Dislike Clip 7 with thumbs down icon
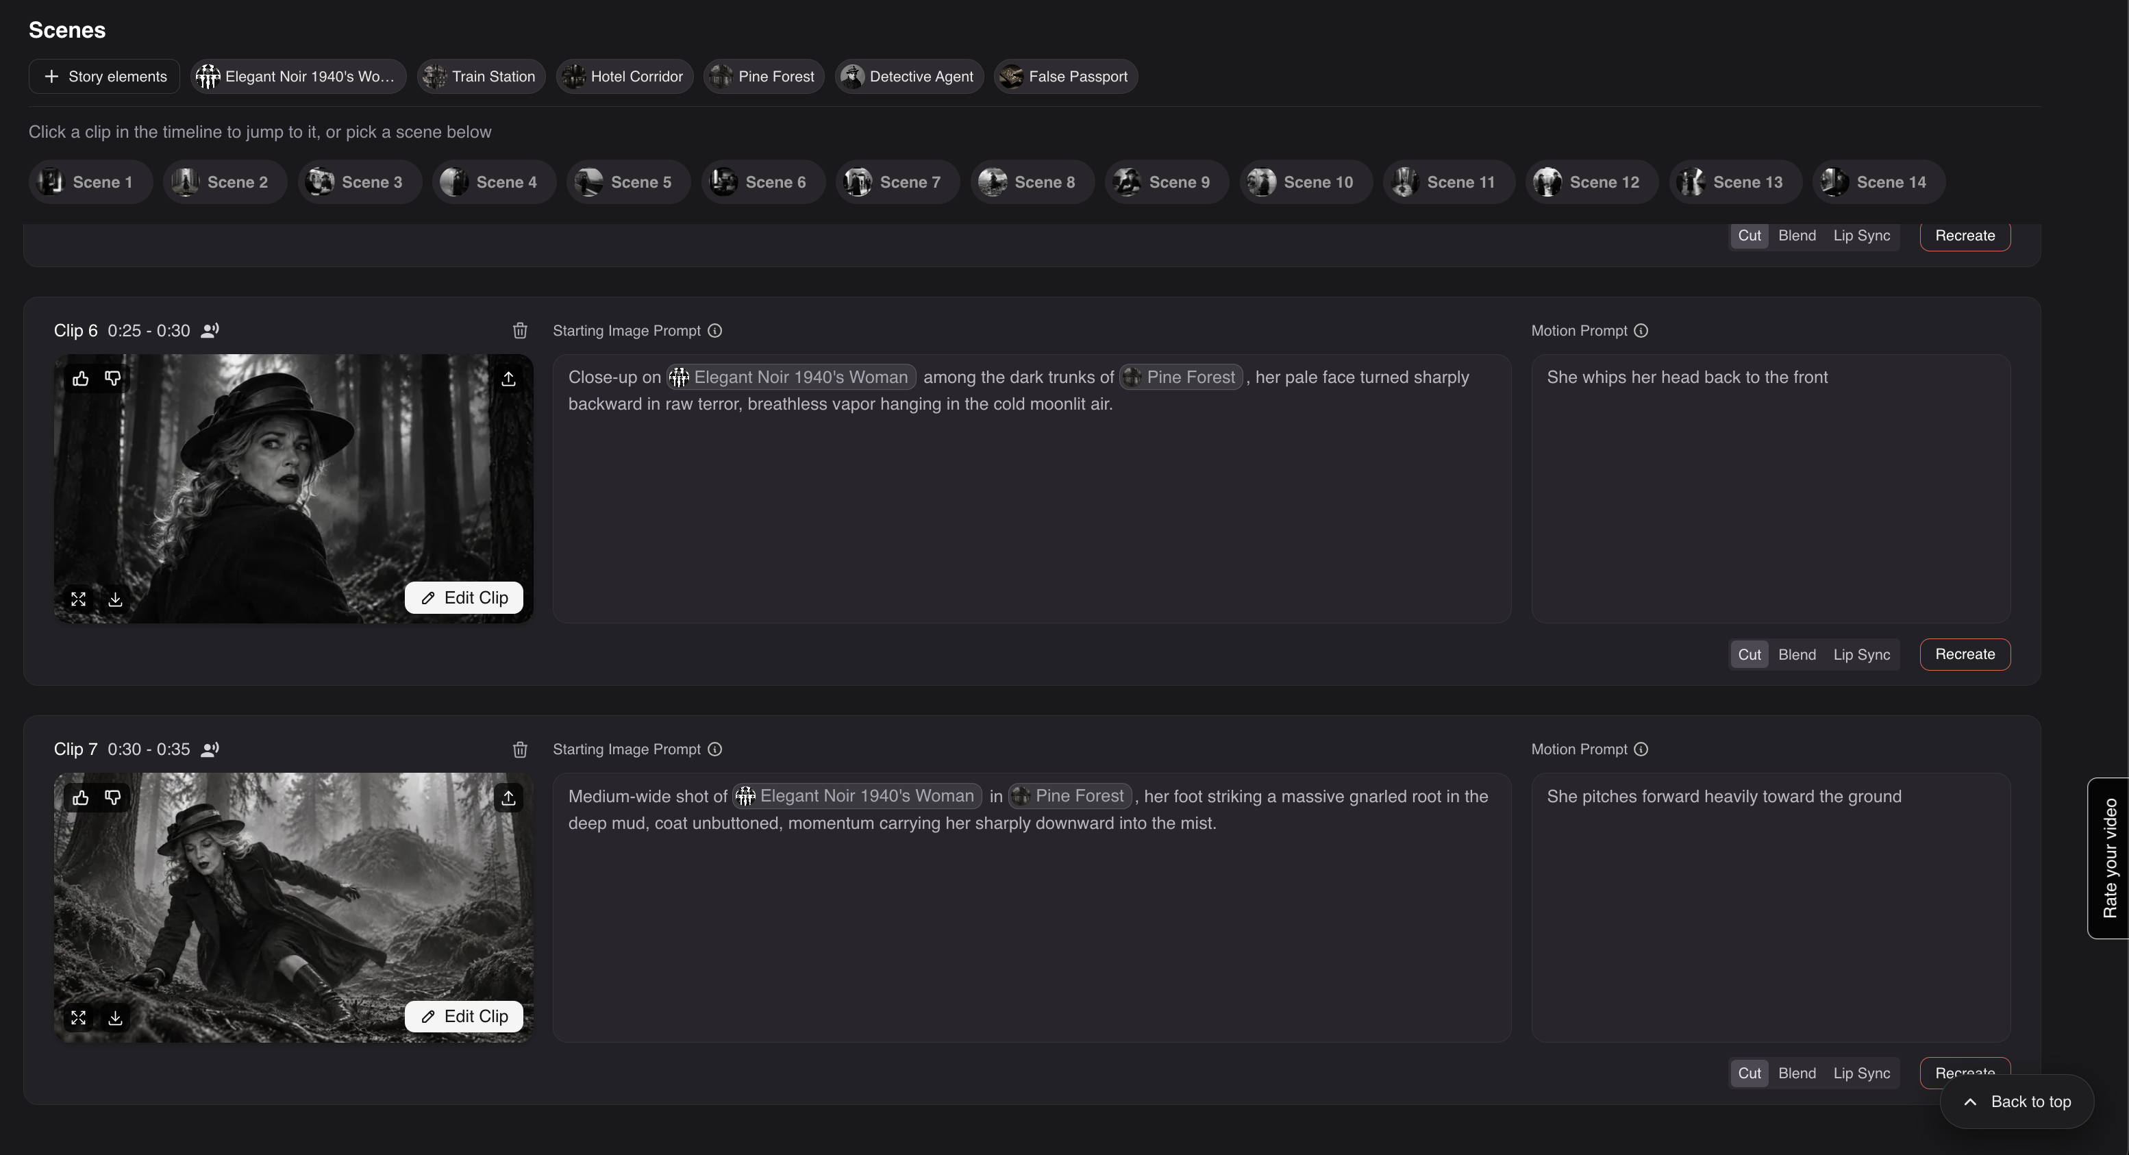 [113, 798]
